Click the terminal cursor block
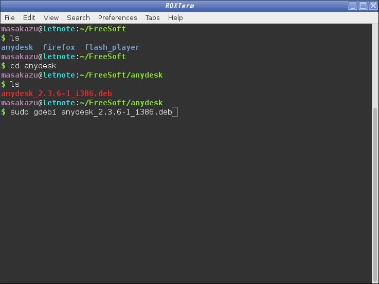This screenshot has height=284, width=379. click(x=174, y=112)
